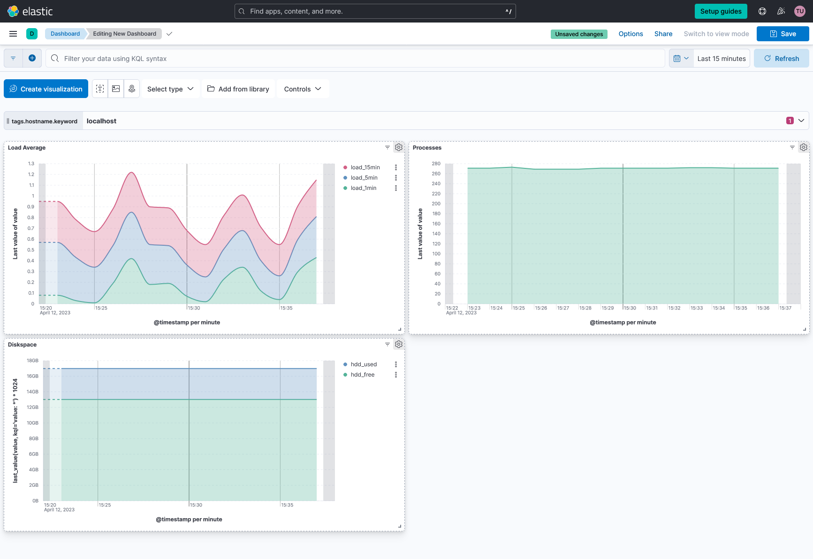Add a maps panel icon
Image resolution: width=813 pixels, height=559 pixels.
coord(132,89)
